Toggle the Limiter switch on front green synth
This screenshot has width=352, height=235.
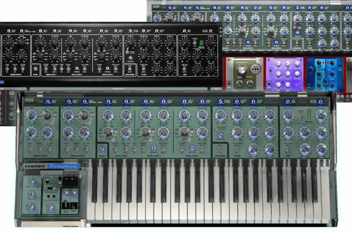coord(300,117)
